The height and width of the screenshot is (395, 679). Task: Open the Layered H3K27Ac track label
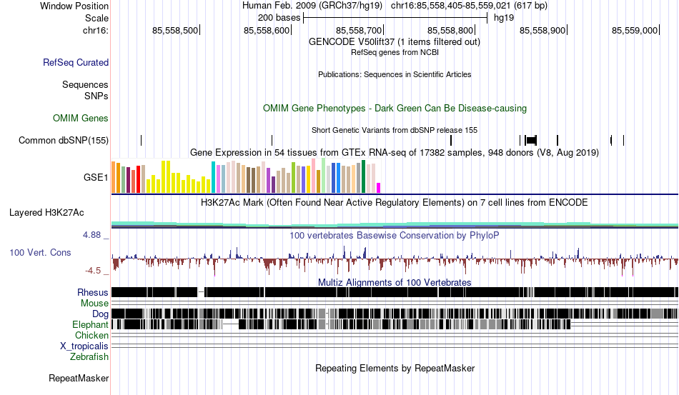pyautogui.click(x=46, y=212)
